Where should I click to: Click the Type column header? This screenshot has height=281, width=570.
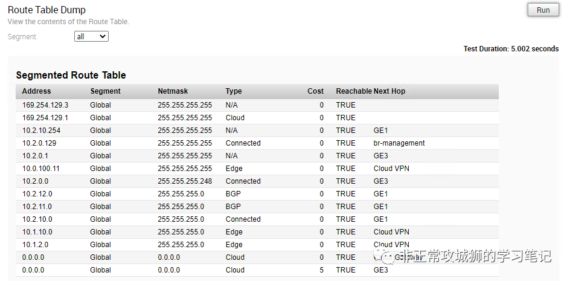point(234,91)
